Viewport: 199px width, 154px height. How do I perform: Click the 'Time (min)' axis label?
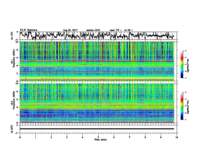click(101, 140)
